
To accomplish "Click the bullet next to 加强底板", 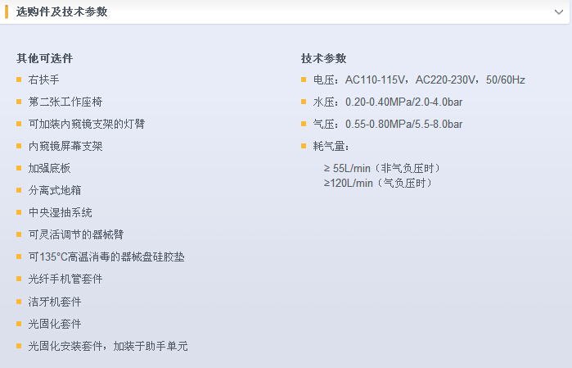I will [x=19, y=168].
